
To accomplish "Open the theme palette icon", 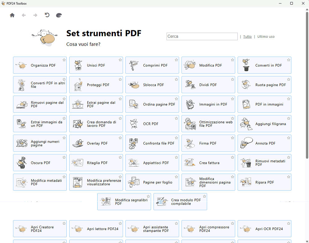I will tap(59, 15).
